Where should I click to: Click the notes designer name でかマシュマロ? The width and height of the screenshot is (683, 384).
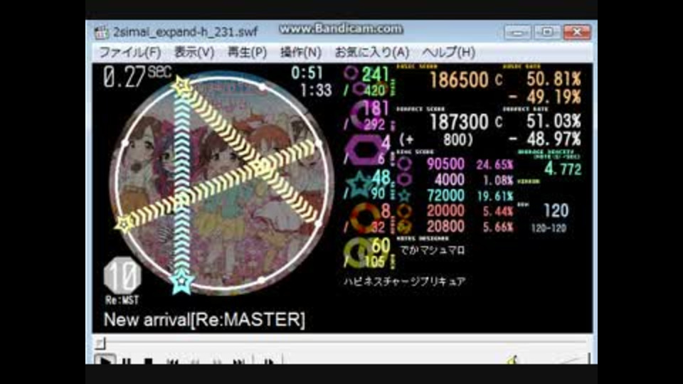(x=432, y=250)
